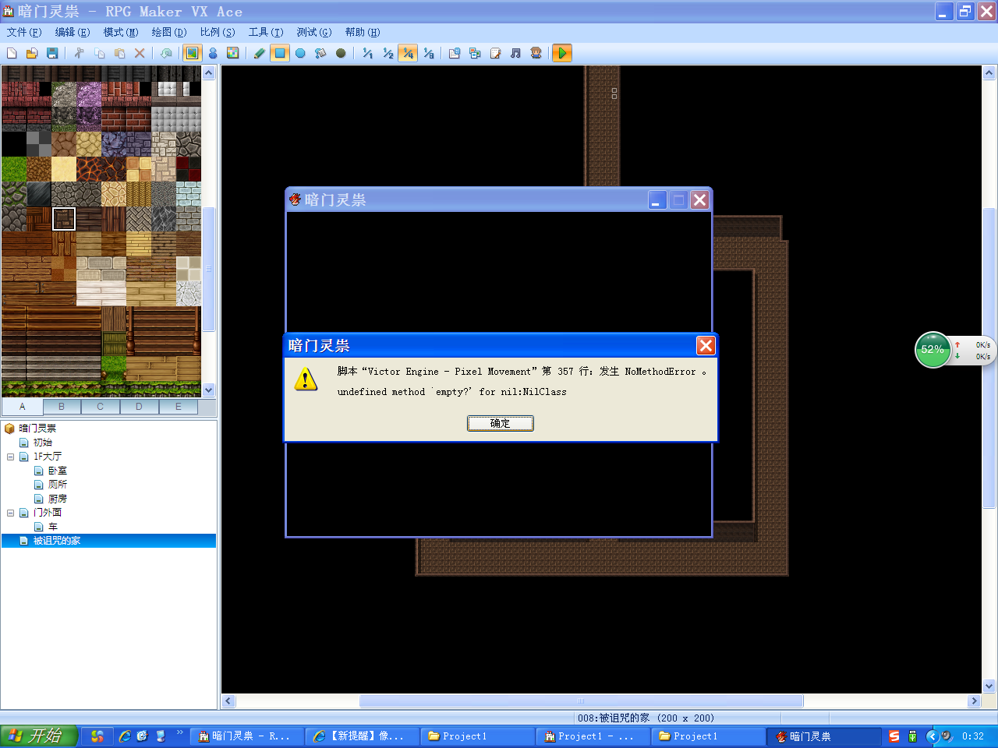Select the 卧室 map in tree
Screen dimensions: 998x748
[58, 471]
